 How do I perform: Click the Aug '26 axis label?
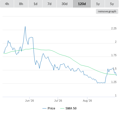(x=87, y=101)
